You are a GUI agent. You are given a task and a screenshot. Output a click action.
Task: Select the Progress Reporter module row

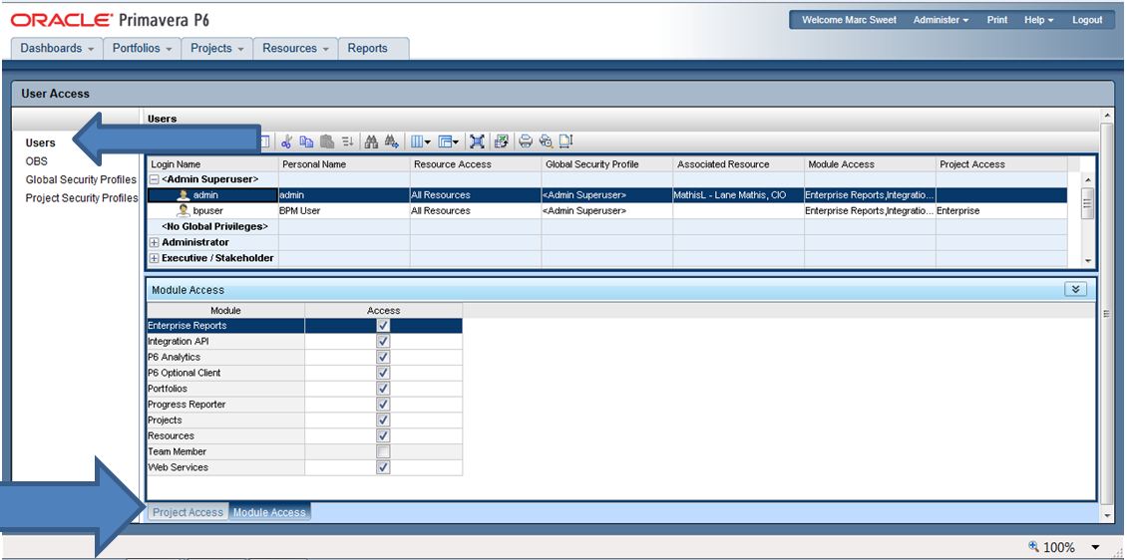(305, 405)
